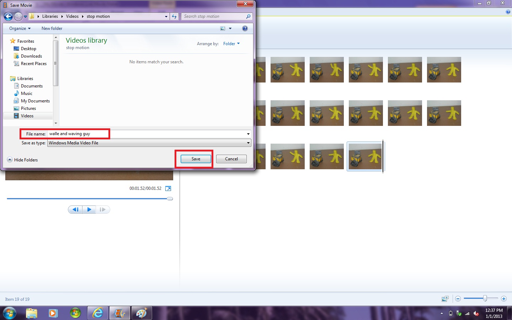
Task: Open the Save as type dropdown
Action: coord(149,143)
